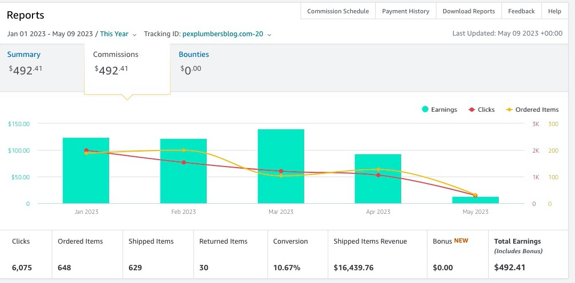Click the May 2023 earnings bar

[475, 200]
